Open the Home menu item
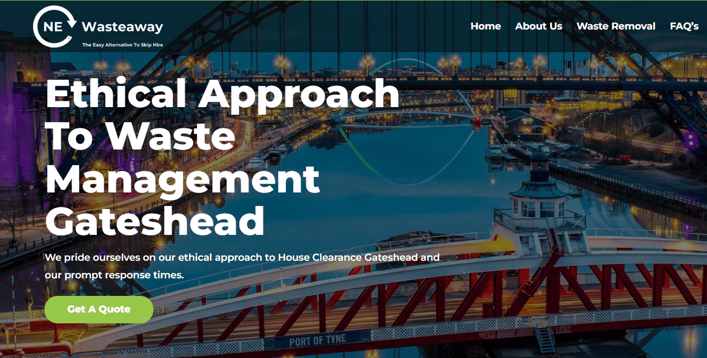The height and width of the screenshot is (358, 707). [x=485, y=26]
